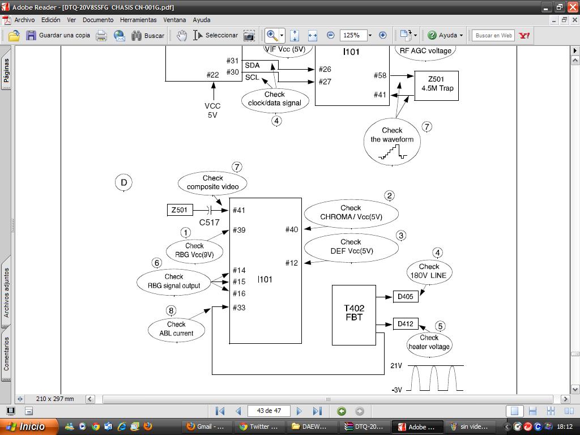
Task: Click the Print icon in toolbar
Action: [101, 36]
